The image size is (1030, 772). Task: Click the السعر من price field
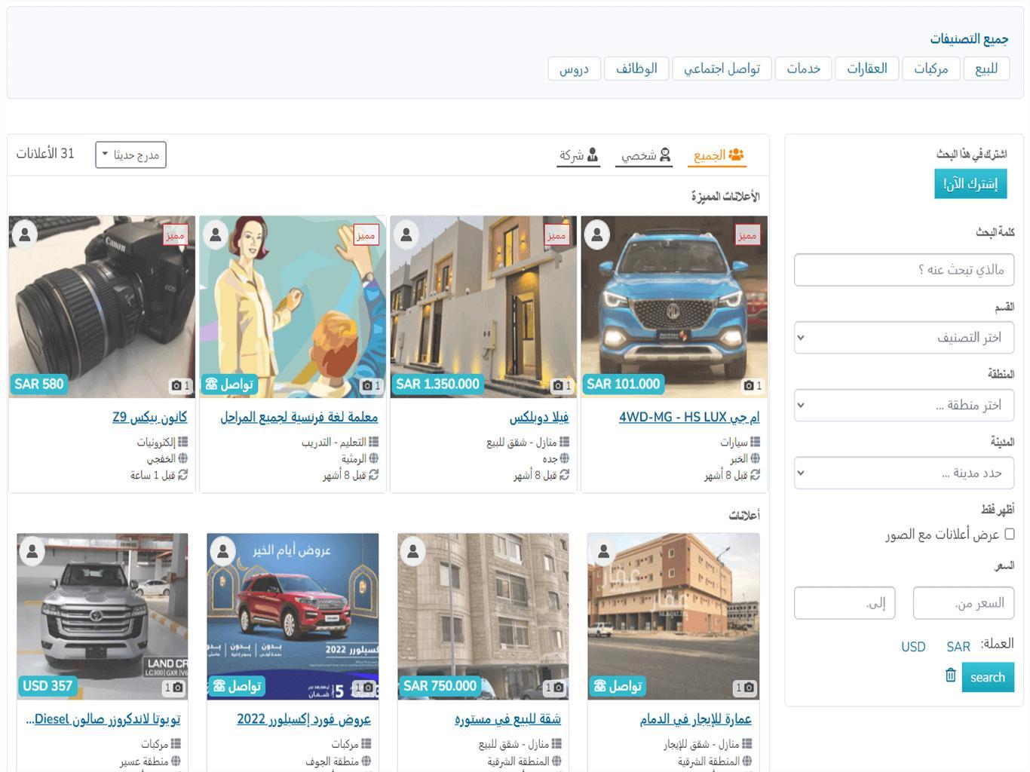click(964, 603)
